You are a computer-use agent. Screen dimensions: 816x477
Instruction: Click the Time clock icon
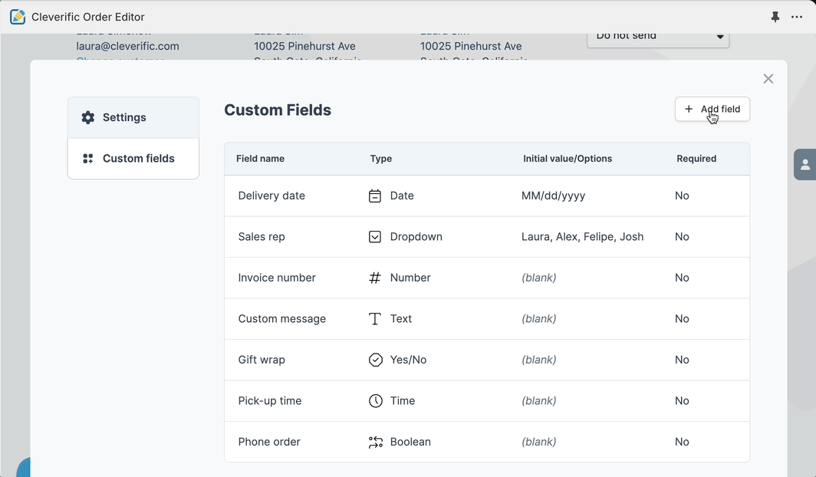point(375,401)
